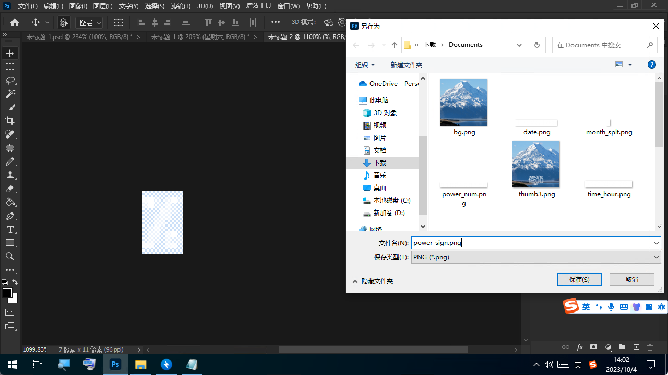Select the Lasso tool
This screenshot has height=375, width=668.
pyautogui.click(x=10, y=80)
